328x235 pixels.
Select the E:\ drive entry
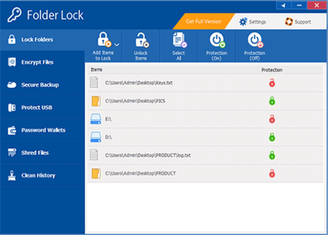click(205, 119)
